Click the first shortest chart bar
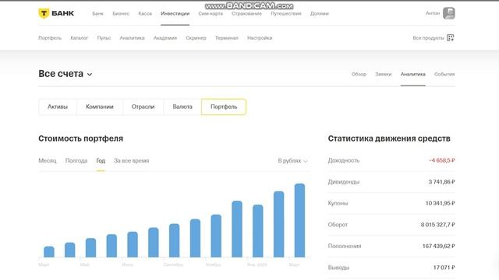This screenshot has width=499, height=280. [x=49, y=252]
